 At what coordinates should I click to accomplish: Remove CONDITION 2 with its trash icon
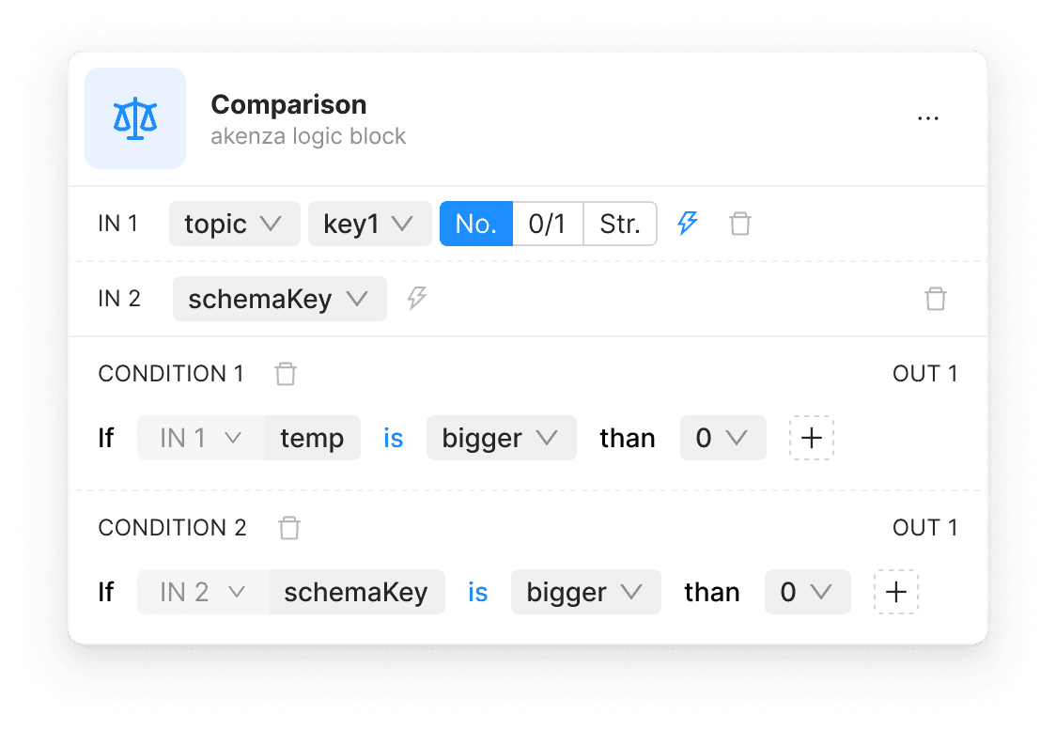[x=288, y=528]
